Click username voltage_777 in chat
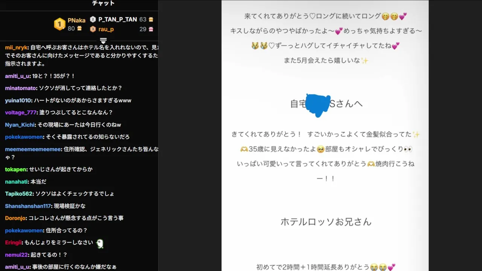This screenshot has width=482, height=271. pos(21,113)
